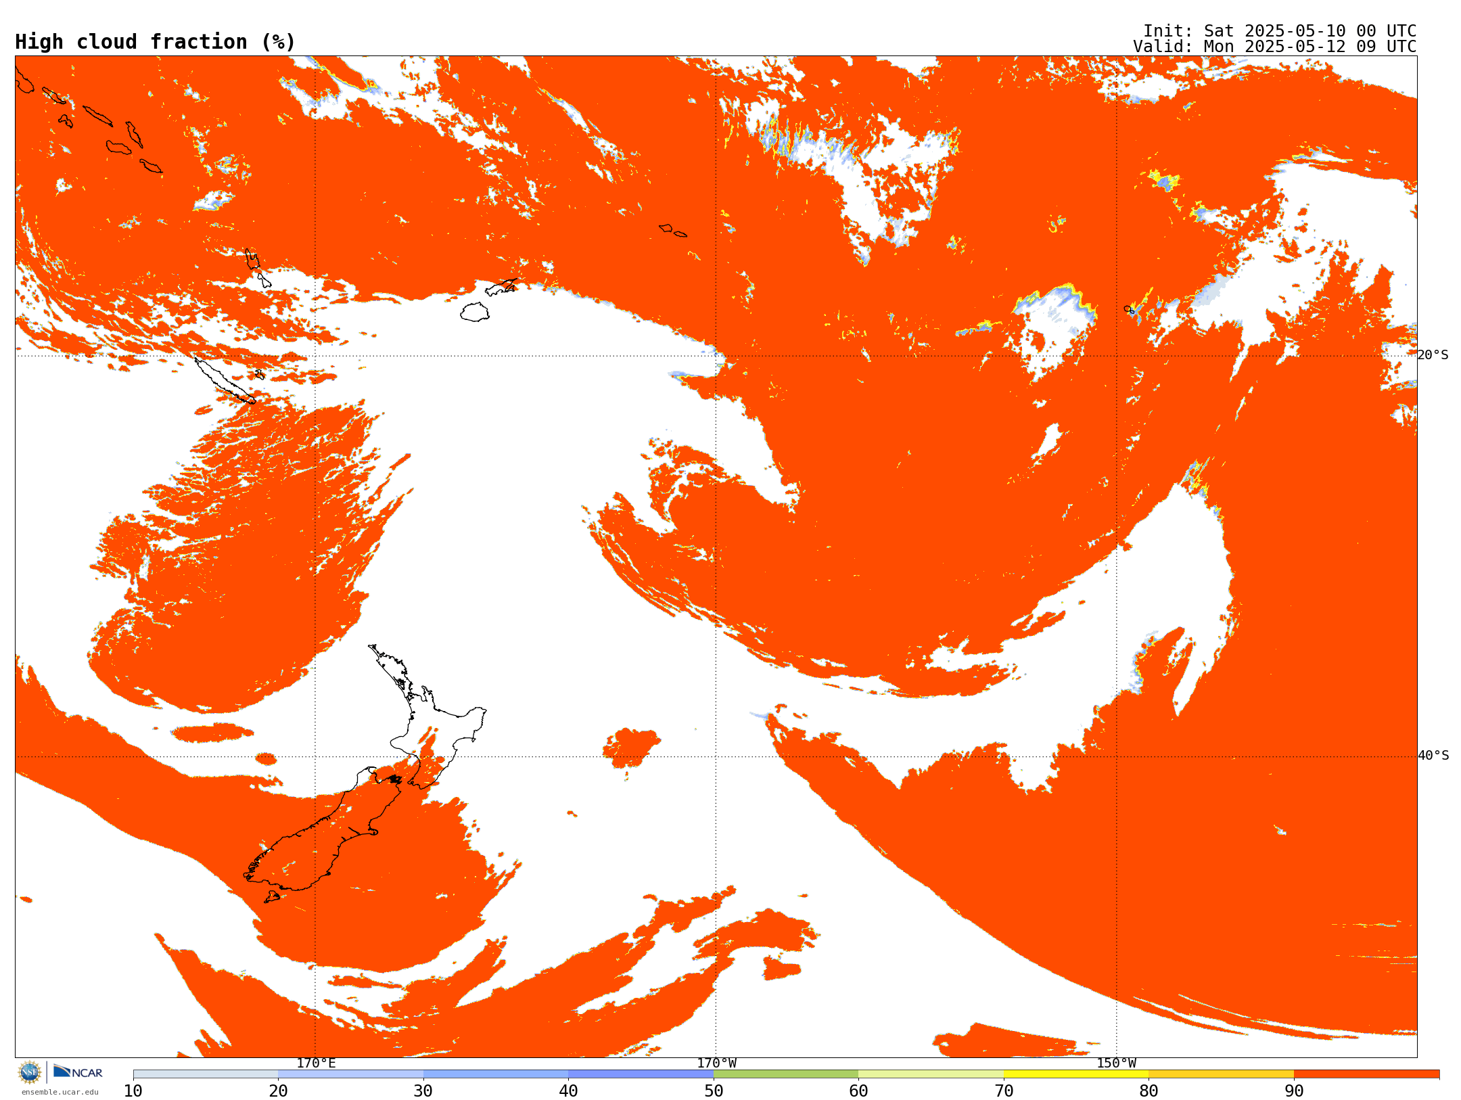This screenshot has width=1461, height=1100.
Task: Click the colorbar tick label 90
Action: tap(1294, 1091)
